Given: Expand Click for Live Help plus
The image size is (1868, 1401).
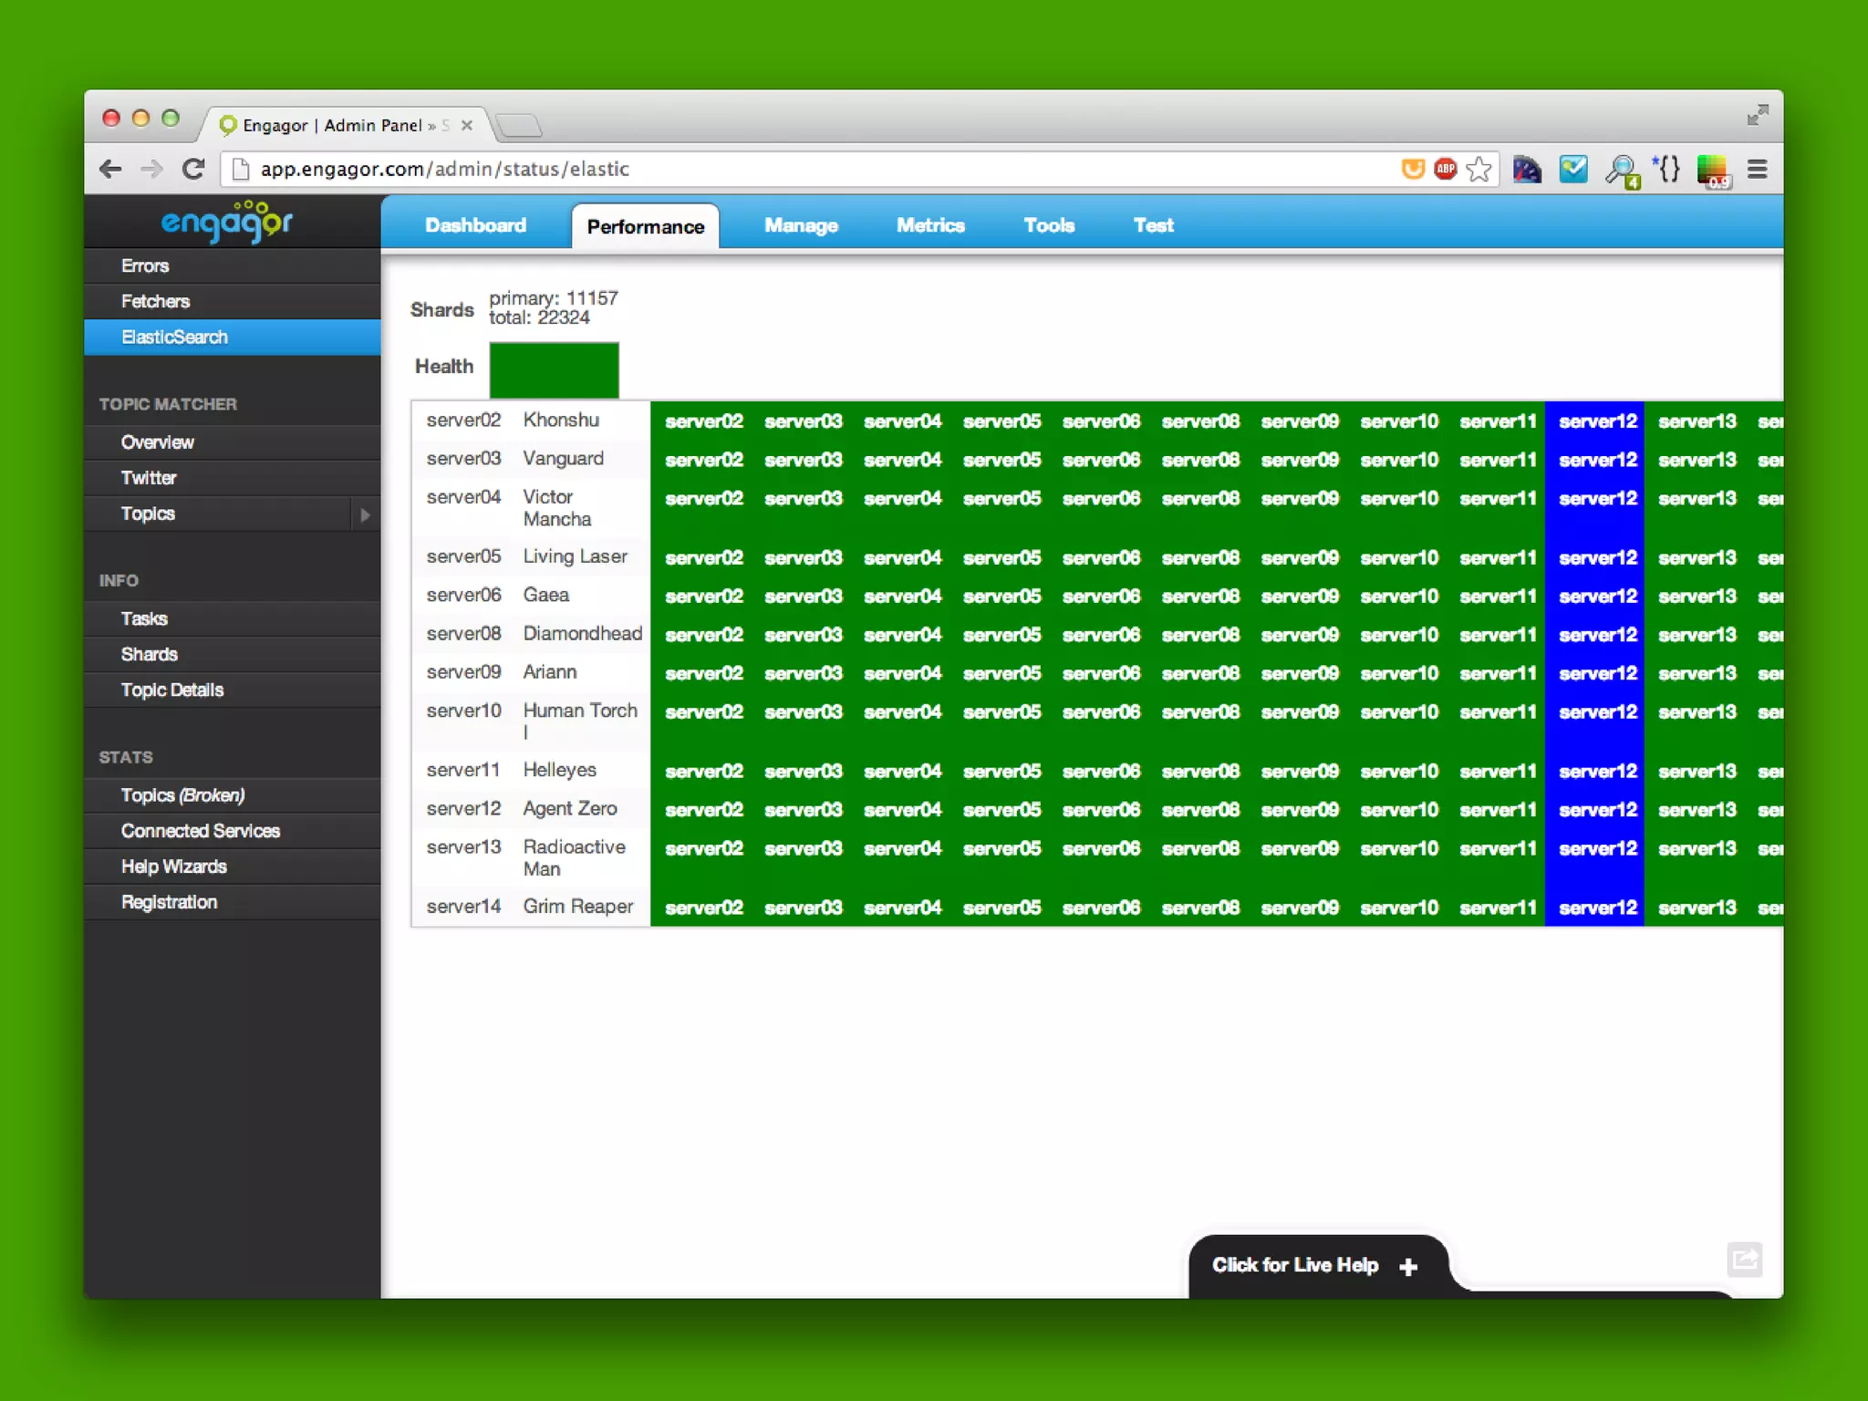Looking at the screenshot, I should click(x=1407, y=1266).
